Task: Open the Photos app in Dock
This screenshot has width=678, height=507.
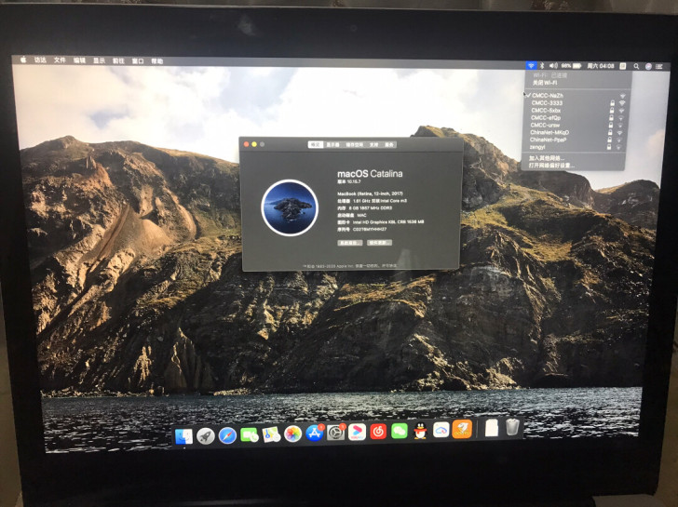Action: coord(292,434)
